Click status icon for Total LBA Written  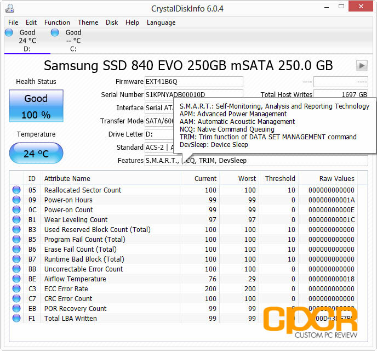pyautogui.click(x=16, y=318)
